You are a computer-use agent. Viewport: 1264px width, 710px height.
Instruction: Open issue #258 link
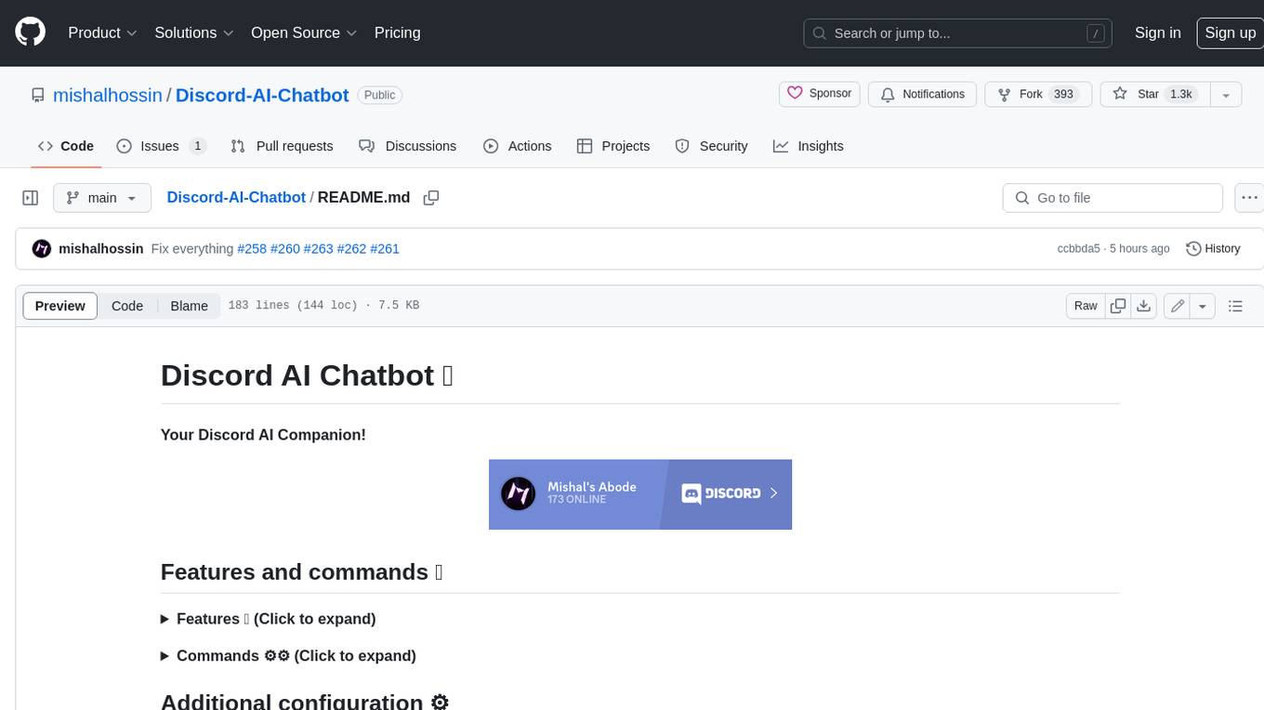(252, 248)
